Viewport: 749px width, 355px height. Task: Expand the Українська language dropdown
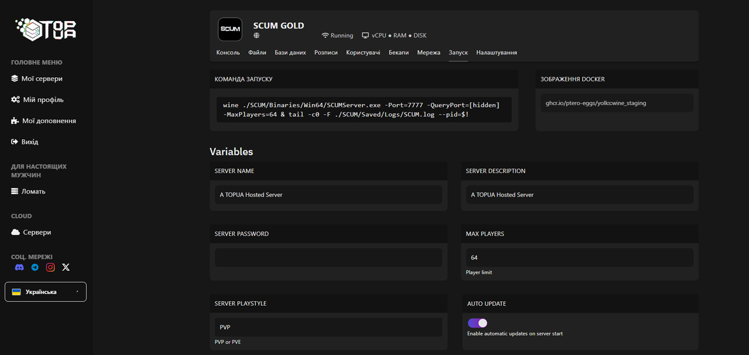(x=46, y=292)
